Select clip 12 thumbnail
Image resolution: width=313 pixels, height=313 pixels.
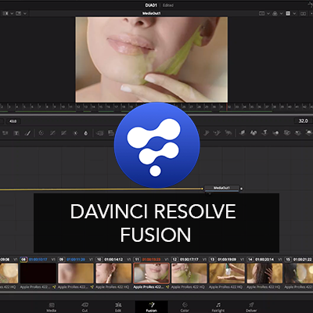tap(189, 273)
